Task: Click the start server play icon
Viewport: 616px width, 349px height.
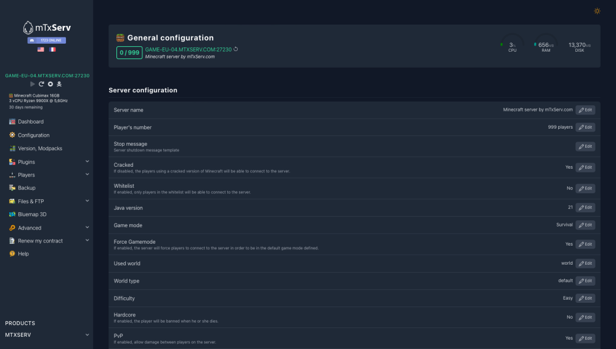Action: click(33, 84)
